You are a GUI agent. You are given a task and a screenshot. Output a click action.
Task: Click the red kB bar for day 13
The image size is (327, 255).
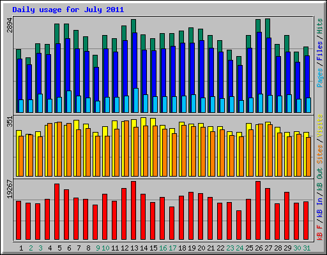tap(133, 210)
